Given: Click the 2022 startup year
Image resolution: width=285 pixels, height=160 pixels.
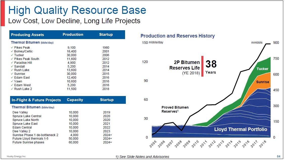Looking at the screenshot, I should 107,127.
